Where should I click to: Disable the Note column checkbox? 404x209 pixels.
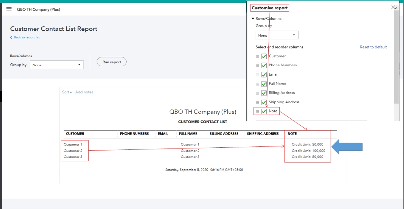(x=264, y=111)
